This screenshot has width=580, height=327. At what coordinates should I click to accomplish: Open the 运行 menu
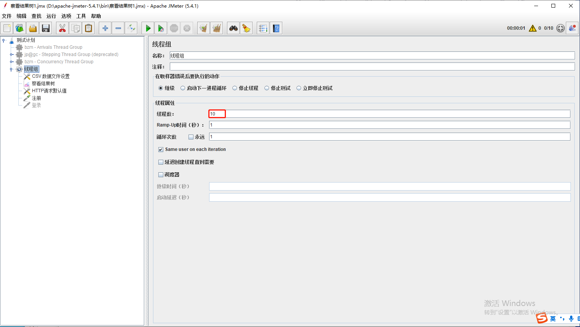[52, 16]
